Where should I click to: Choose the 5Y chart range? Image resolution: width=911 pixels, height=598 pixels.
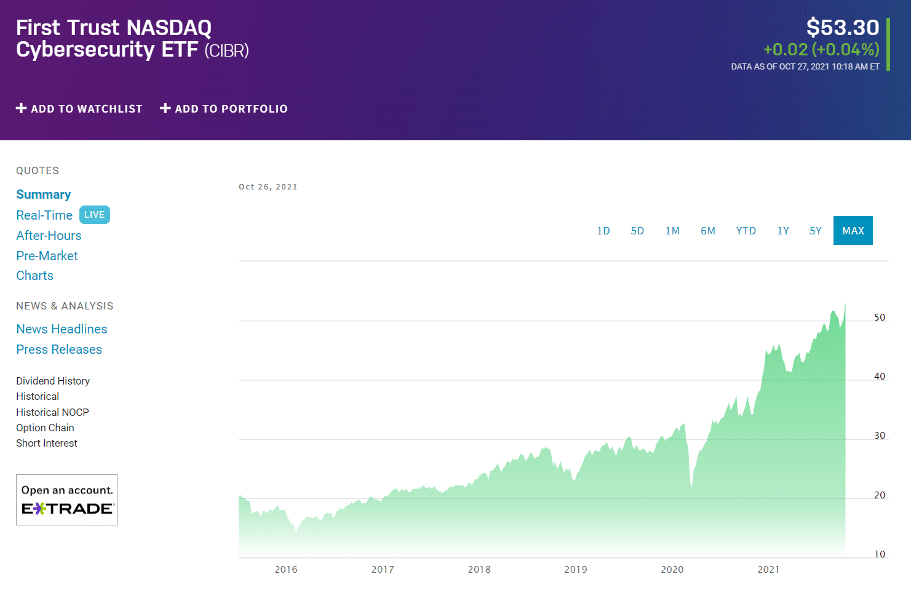(x=816, y=231)
